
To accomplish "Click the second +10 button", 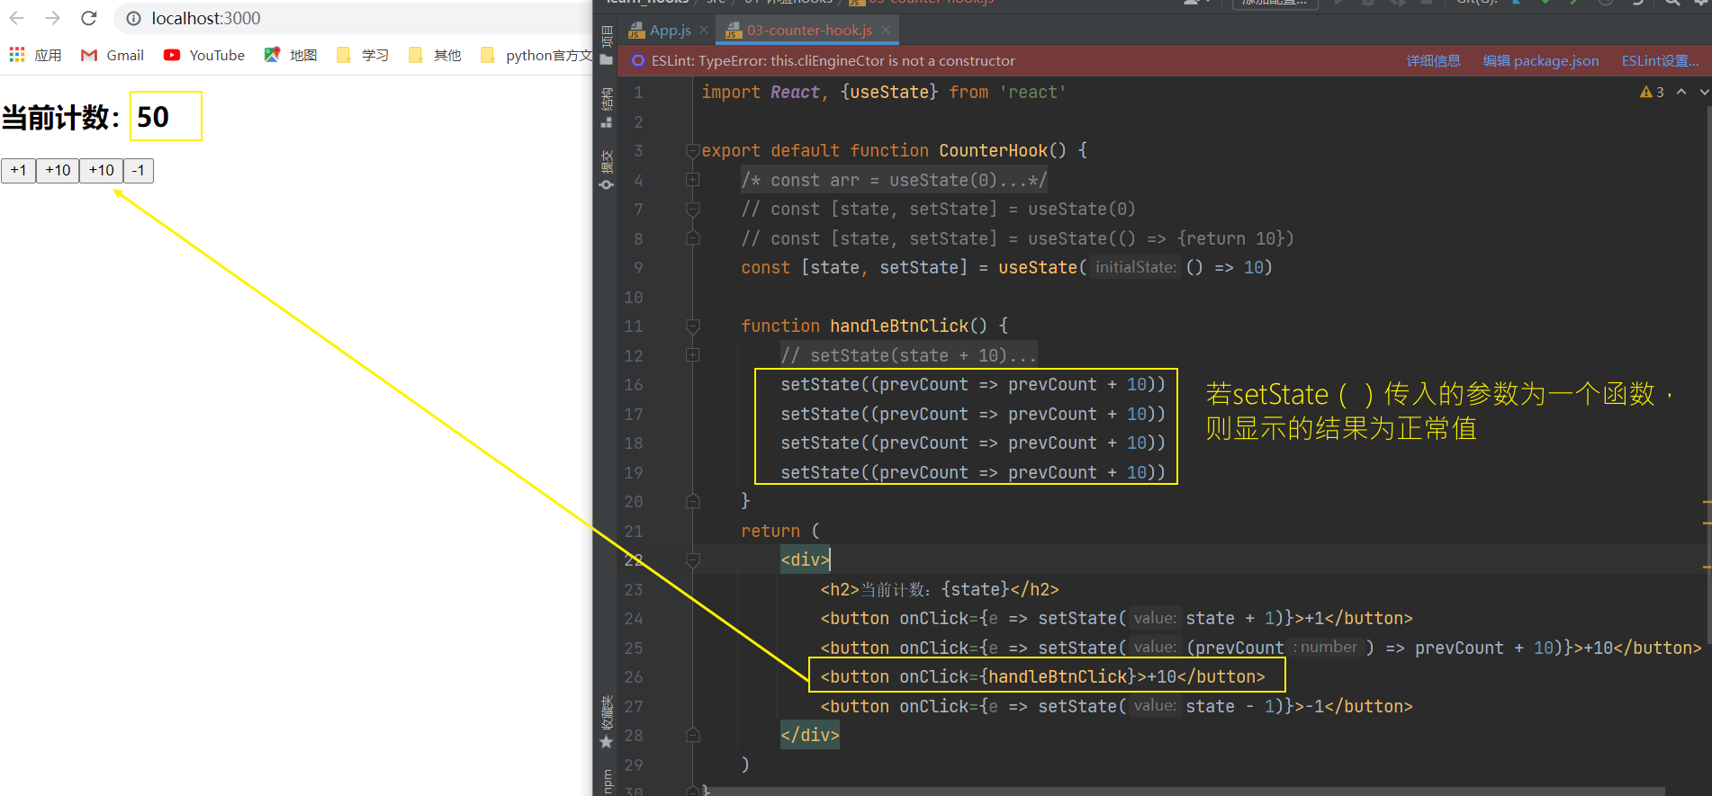I will pos(101,170).
